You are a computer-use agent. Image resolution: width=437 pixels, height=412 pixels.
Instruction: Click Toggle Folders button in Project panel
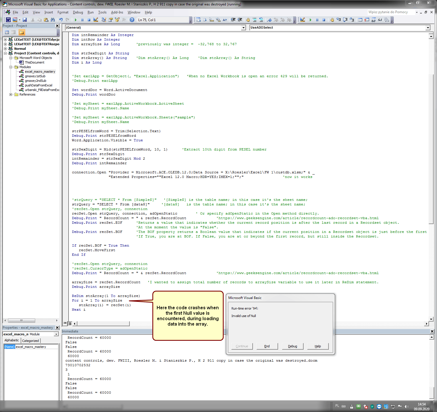22,32
